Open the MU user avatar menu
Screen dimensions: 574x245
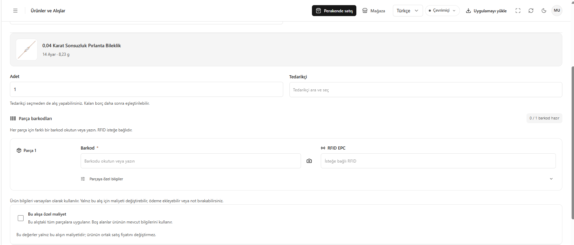coord(557,11)
